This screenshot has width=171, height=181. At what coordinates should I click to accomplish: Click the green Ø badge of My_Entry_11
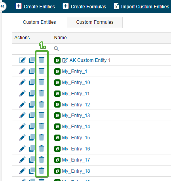pos(57,94)
